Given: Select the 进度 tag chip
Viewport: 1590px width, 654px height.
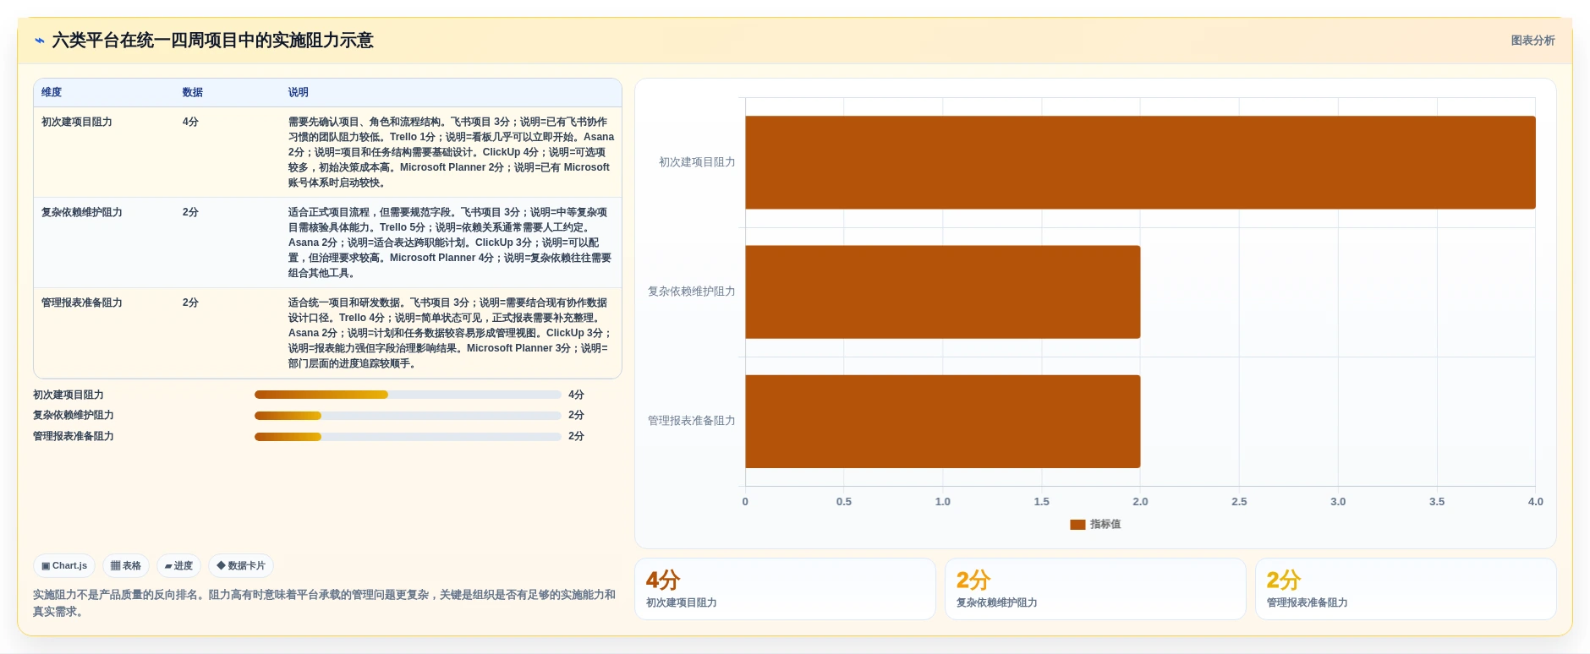Looking at the screenshot, I should (178, 566).
